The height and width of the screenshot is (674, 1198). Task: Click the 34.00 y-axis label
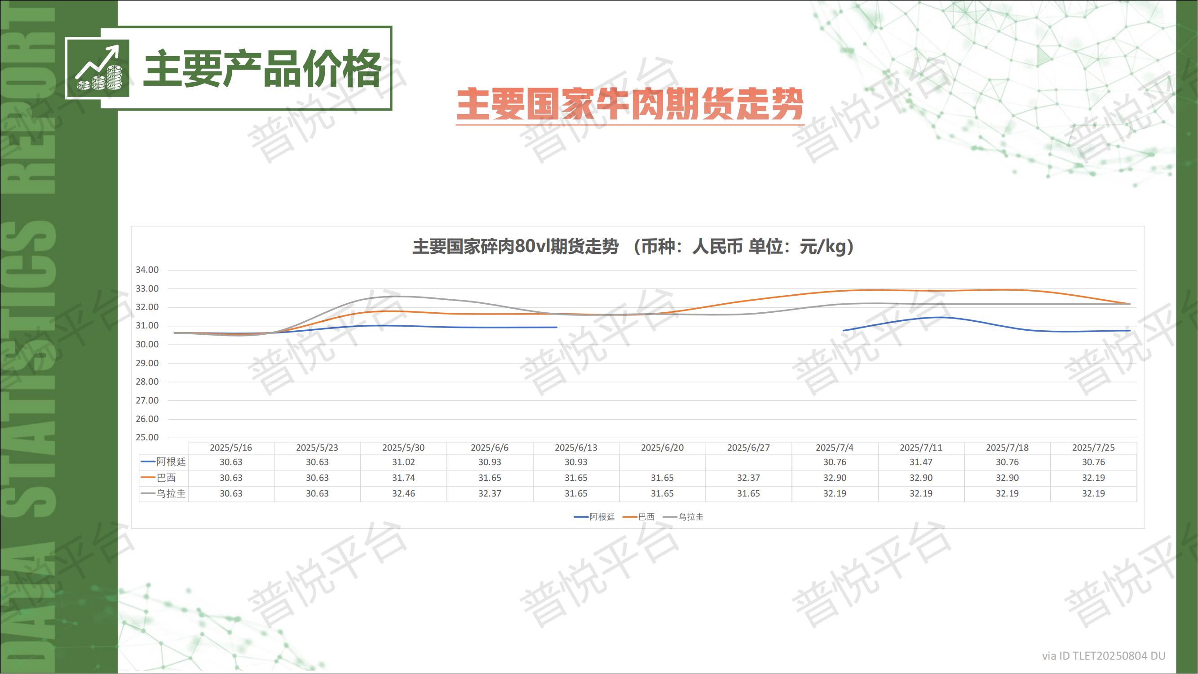tap(147, 270)
